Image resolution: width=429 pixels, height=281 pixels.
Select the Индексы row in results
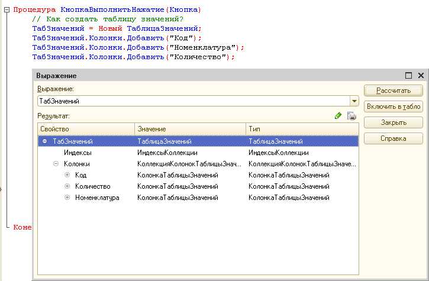(x=198, y=153)
